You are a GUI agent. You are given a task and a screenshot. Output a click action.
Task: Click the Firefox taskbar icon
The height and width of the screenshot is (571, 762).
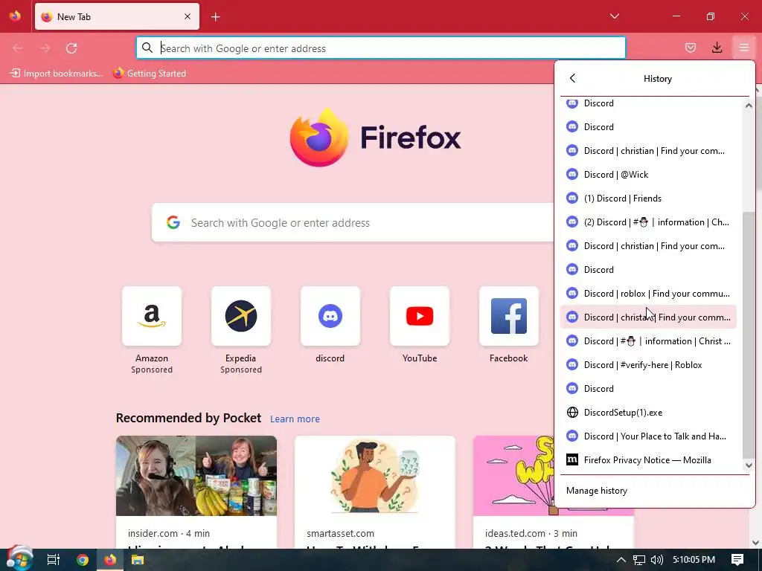click(110, 560)
